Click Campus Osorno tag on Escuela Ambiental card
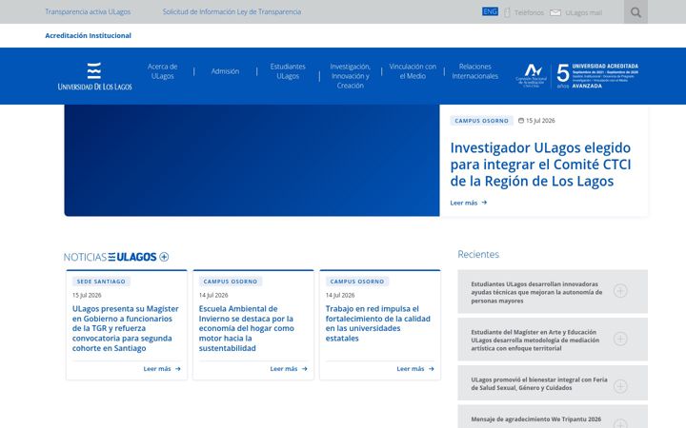The image size is (686, 428). pos(231,282)
